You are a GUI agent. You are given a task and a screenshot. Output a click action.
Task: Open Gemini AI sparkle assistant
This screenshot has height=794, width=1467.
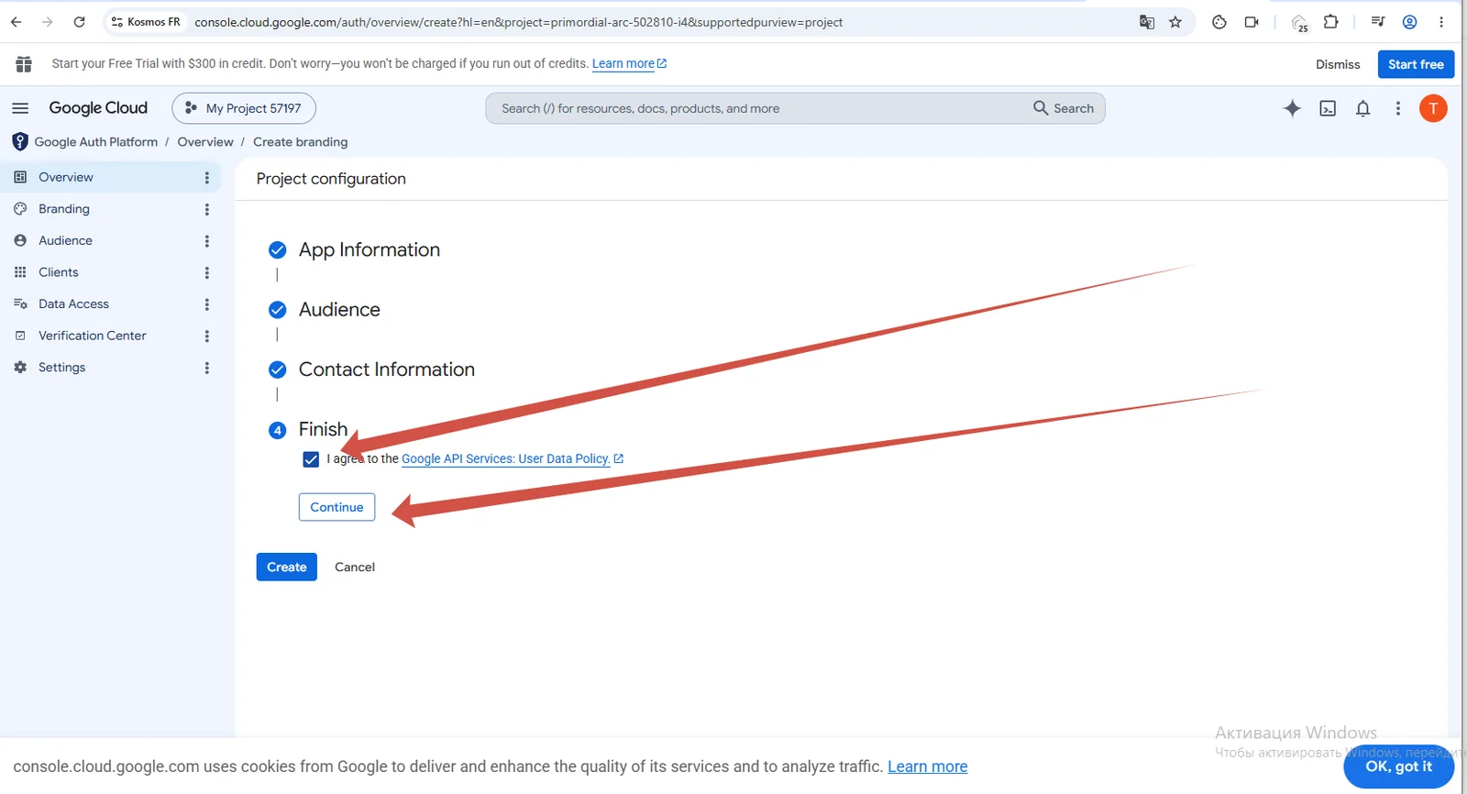(x=1292, y=108)
